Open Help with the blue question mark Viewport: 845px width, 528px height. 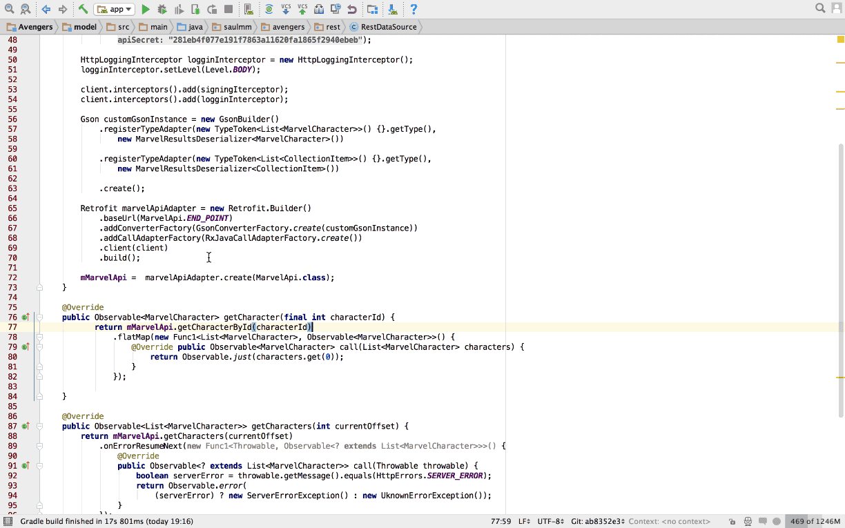[414, 9]
